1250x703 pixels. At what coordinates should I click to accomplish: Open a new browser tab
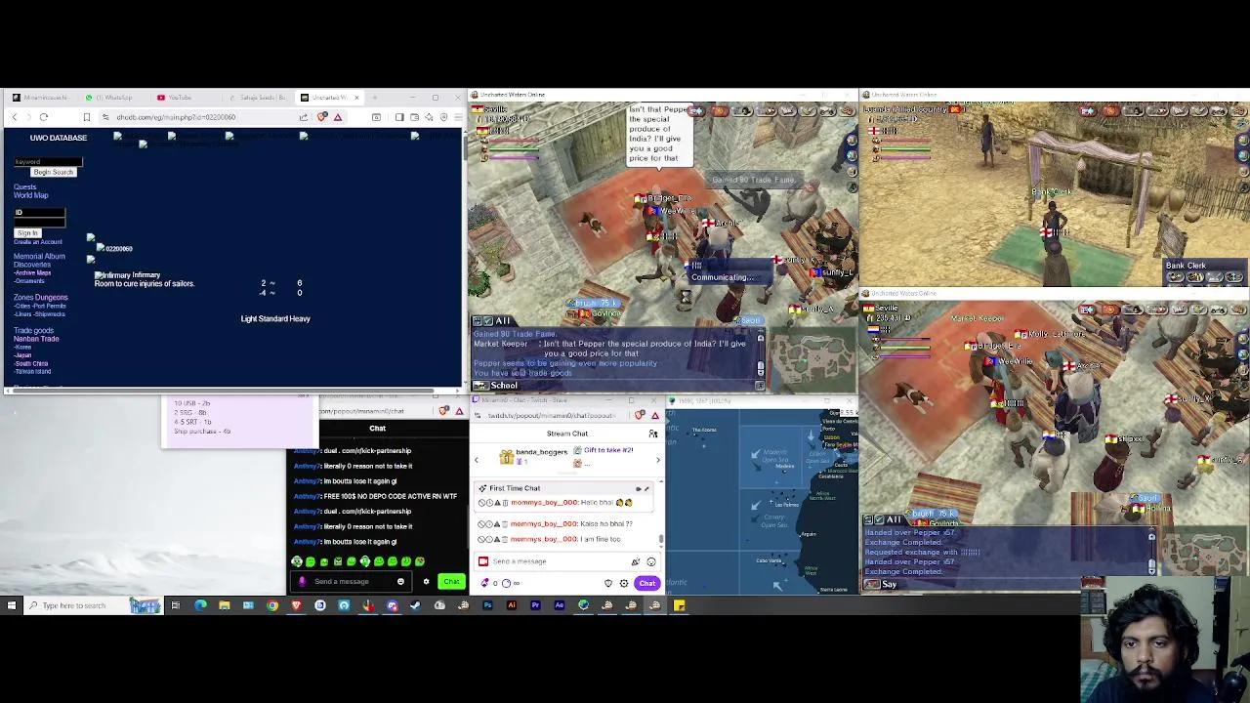375,98
